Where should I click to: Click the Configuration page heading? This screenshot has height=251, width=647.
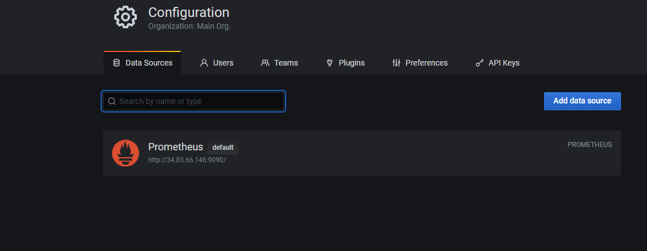pyautogui.click(x=188, y=12)
